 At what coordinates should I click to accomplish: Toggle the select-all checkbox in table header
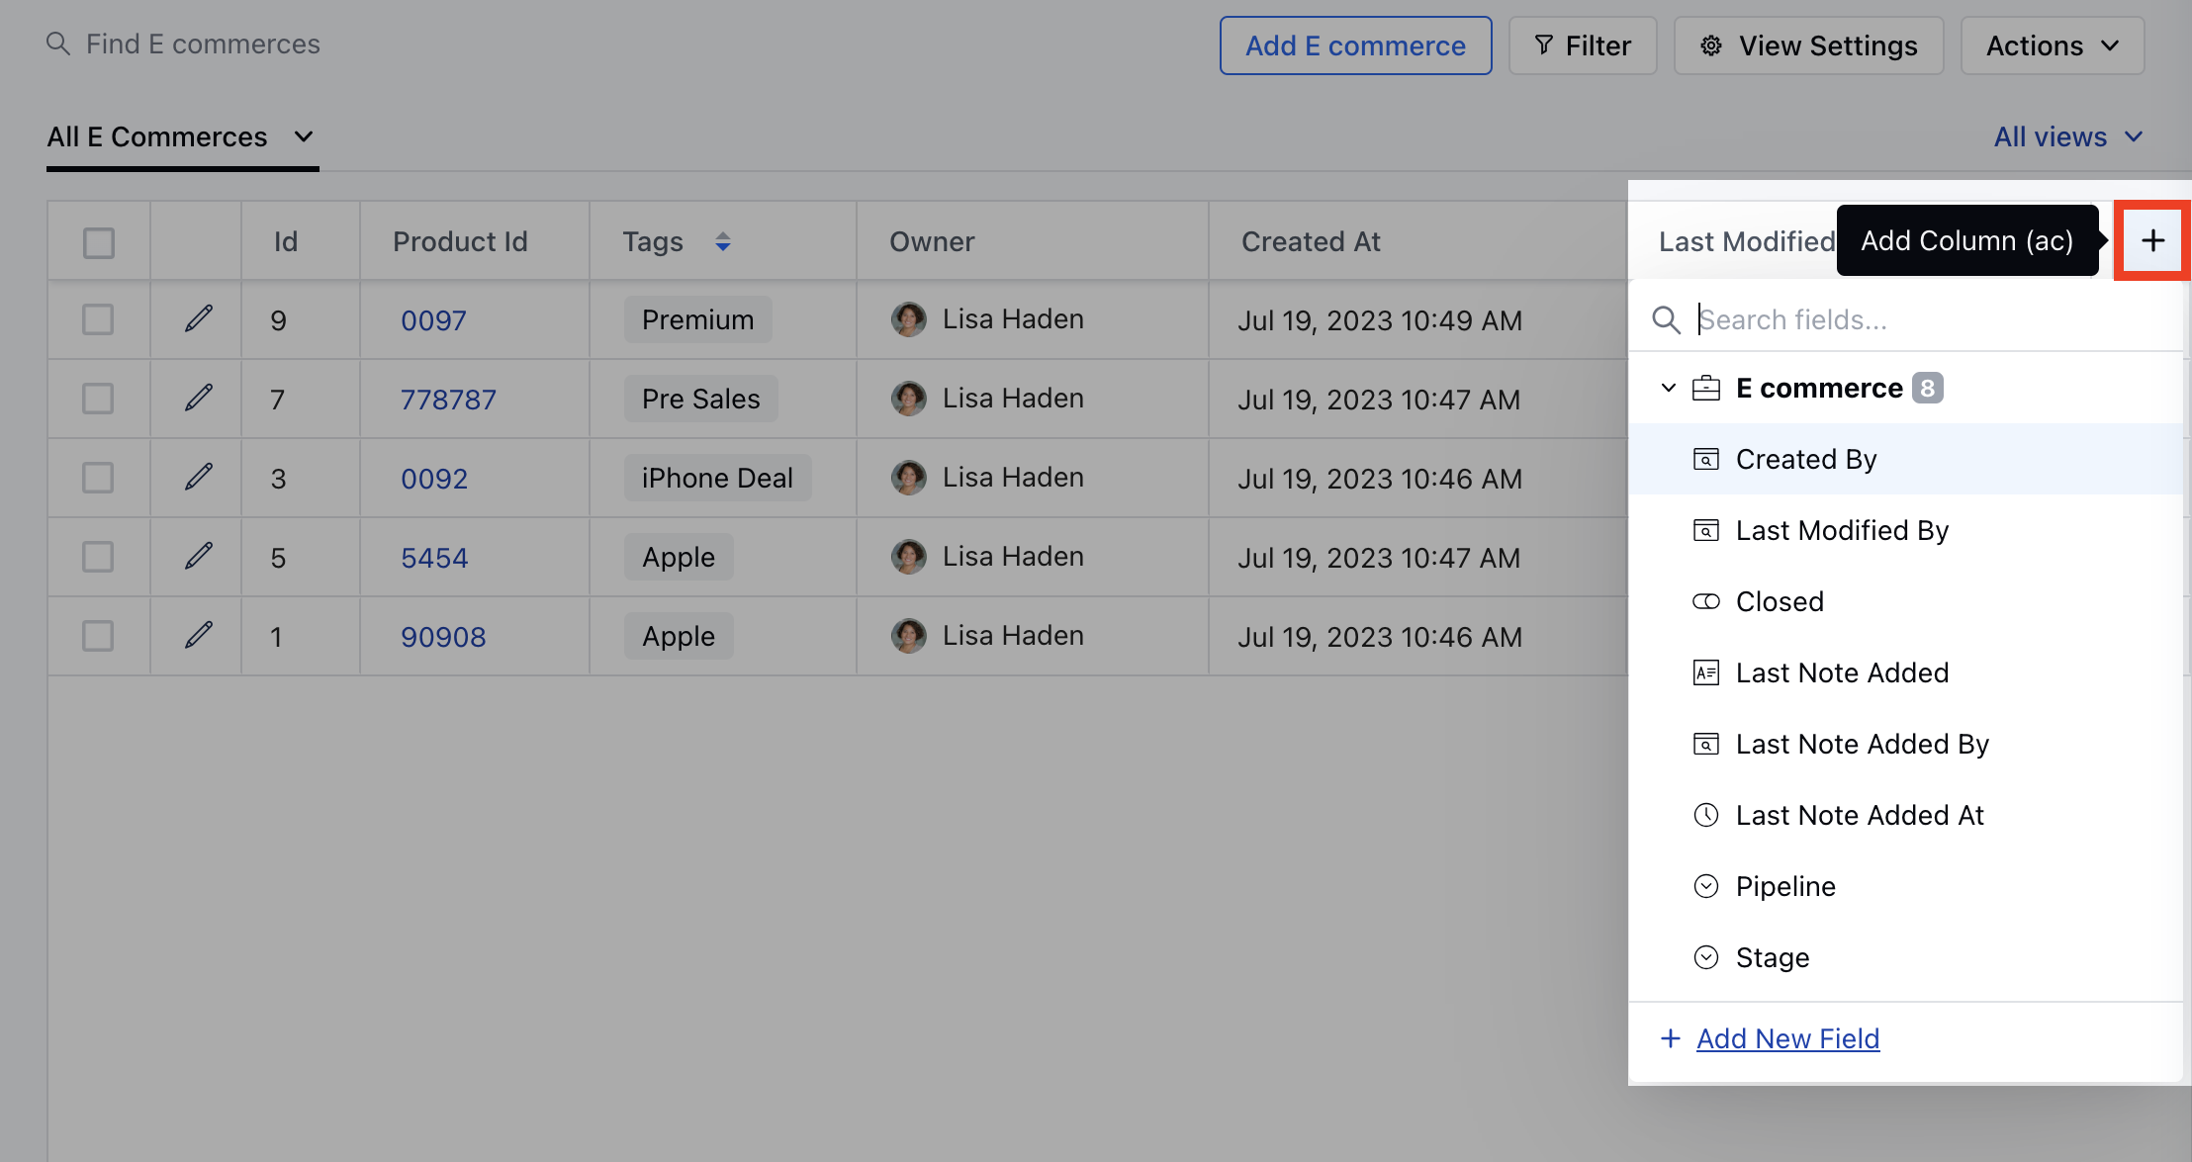click(99, 242)
